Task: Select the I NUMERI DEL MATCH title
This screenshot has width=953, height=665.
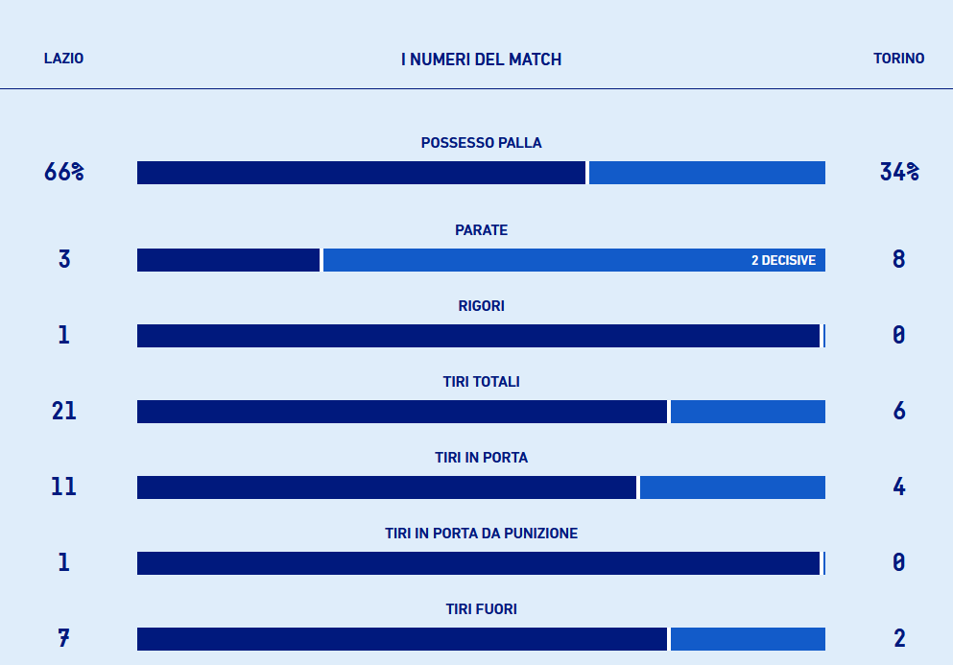Action: point(481,59)
